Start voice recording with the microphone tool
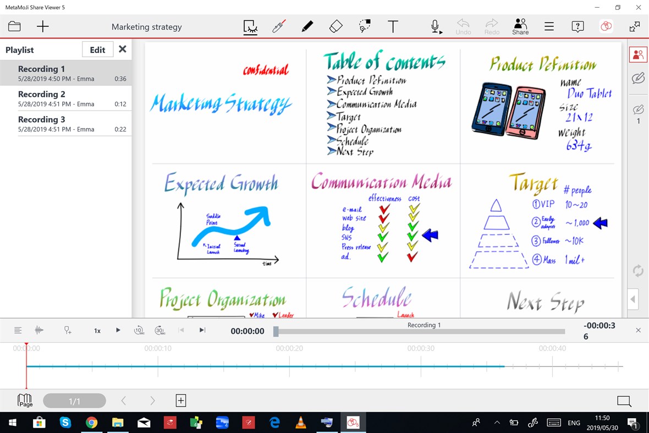This screenshot has width=649, height=433. [x=434, y=26]
